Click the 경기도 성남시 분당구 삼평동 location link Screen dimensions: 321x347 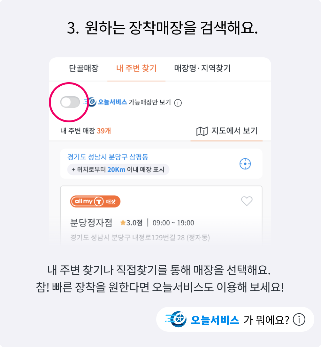tap(108, 157)
